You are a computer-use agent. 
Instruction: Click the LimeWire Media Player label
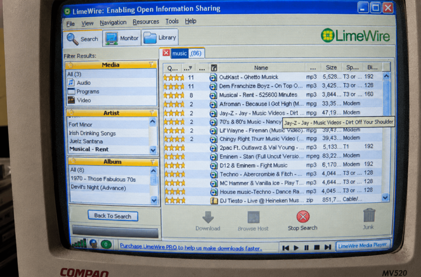(x=363, y=245)
